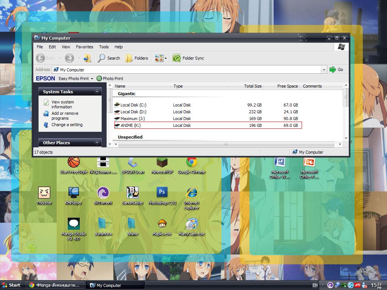Image resolution: width=387 pixels, height=290 pixels.
Task: Open KMPlayer desktop icon
Action: pyautogui.click(x=74, y=196)
